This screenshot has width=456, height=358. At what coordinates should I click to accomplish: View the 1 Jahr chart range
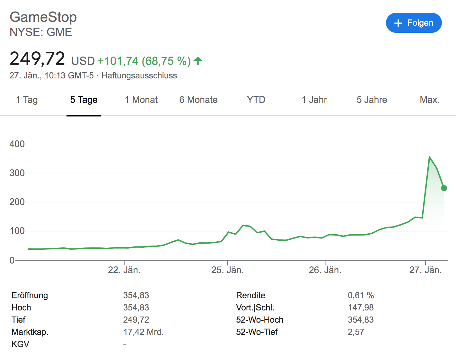[314, 100]
